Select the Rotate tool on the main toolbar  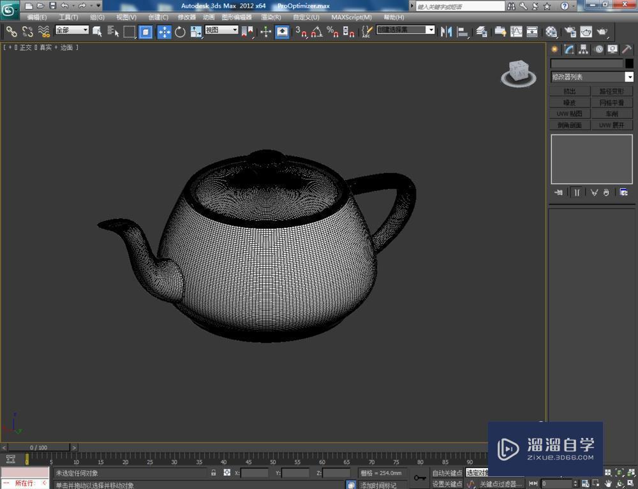(181, 32)
